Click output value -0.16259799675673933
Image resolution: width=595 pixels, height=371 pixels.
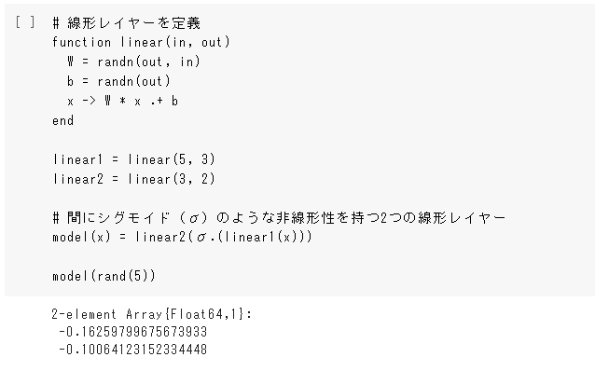point(132,332)
